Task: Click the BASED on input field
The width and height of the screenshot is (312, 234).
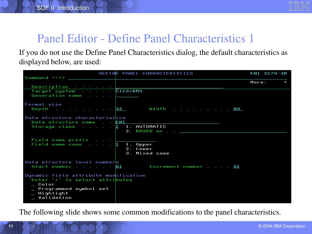Action: click(x=233, y=131)
